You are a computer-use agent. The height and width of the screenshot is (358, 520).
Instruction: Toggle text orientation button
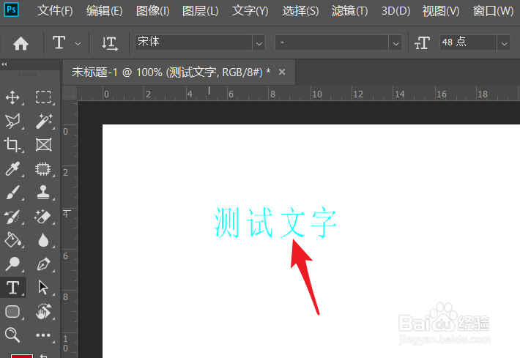coord(109,43)
